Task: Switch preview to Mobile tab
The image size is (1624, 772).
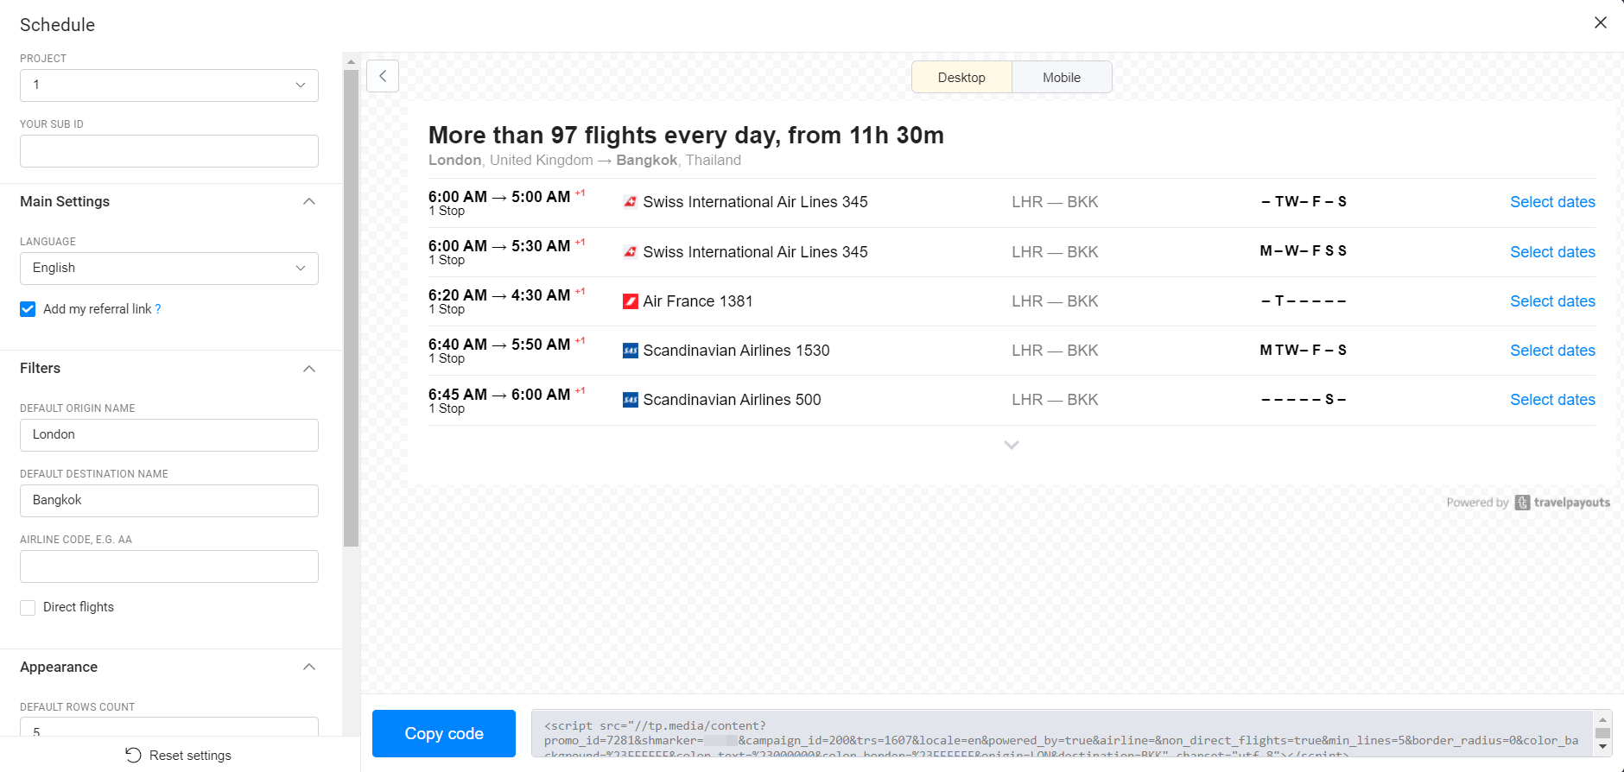Action: pos(1062,77)
